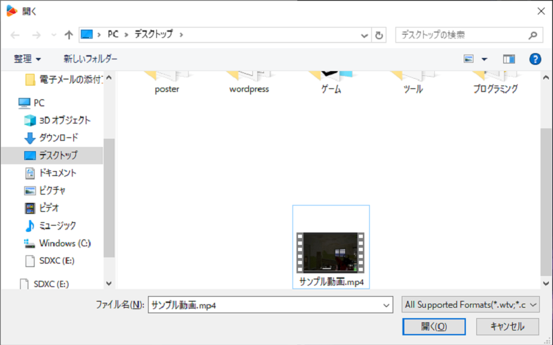Open ビデオ in navigation pane

click(x=41, y=208)
